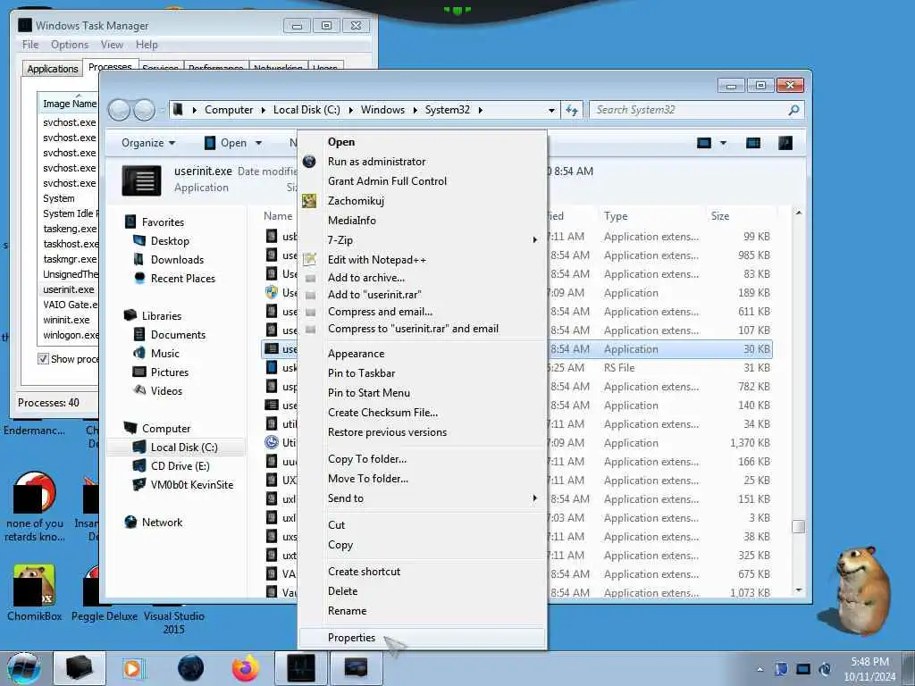The width and height of the screenshot is (915, 686).
Task: Toggle the preview pane icon
Action: coord(753,143)
